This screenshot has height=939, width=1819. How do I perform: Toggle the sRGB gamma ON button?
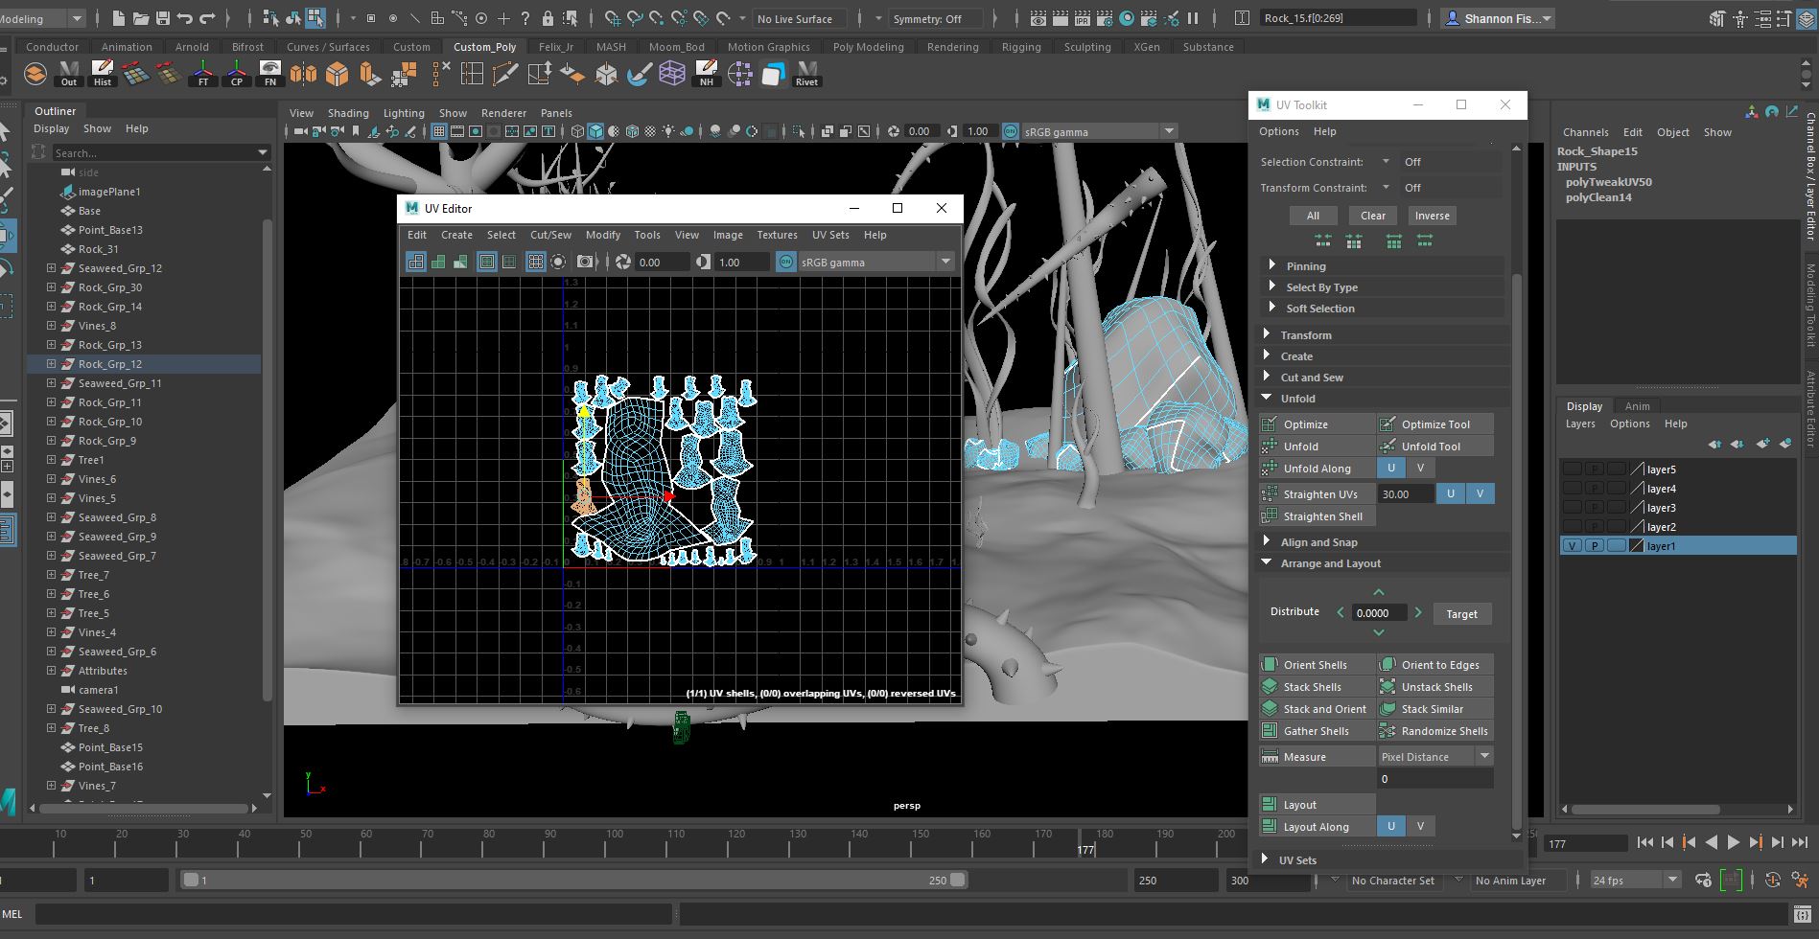784,261
